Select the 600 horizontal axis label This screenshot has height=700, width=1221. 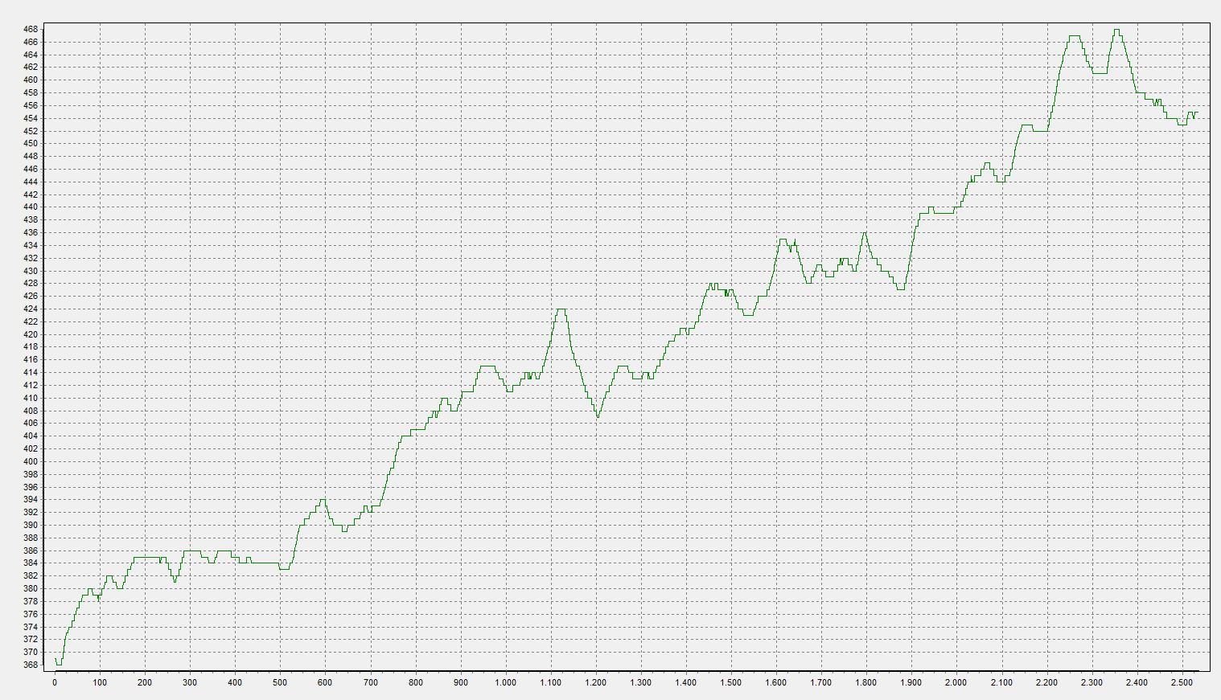pos(325,682)
